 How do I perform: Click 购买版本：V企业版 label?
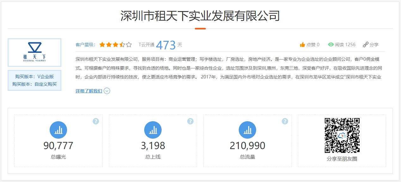pyautogui.click(x=34, y=77)
